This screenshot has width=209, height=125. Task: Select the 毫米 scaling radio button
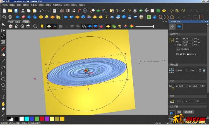click(181, 54)
